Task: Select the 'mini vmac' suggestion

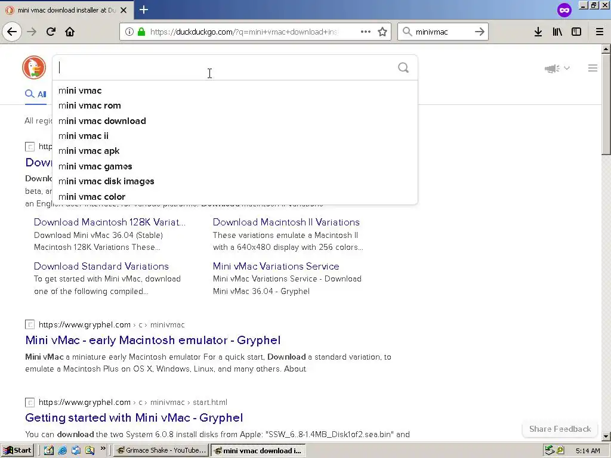Action: coord(235,91)
